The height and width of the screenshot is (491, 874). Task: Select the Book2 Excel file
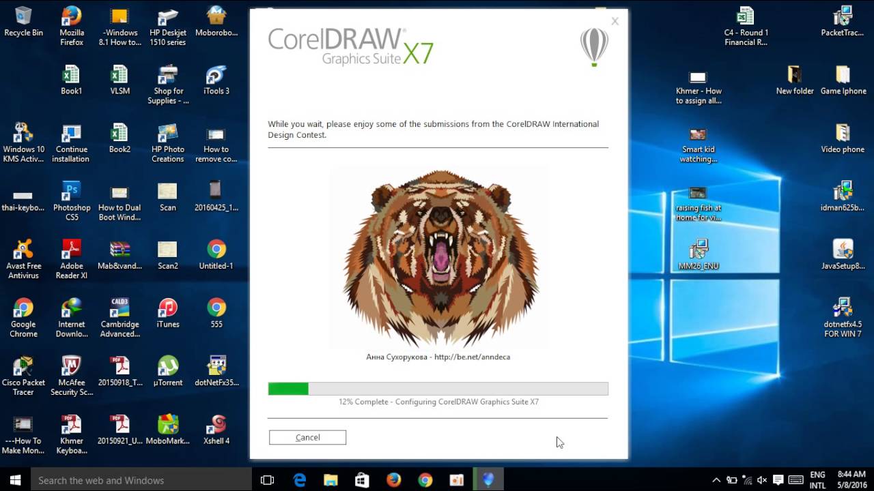[119, 138]
